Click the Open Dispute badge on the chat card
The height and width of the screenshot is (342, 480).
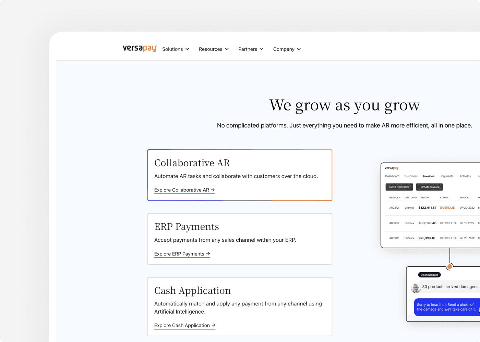429,275
